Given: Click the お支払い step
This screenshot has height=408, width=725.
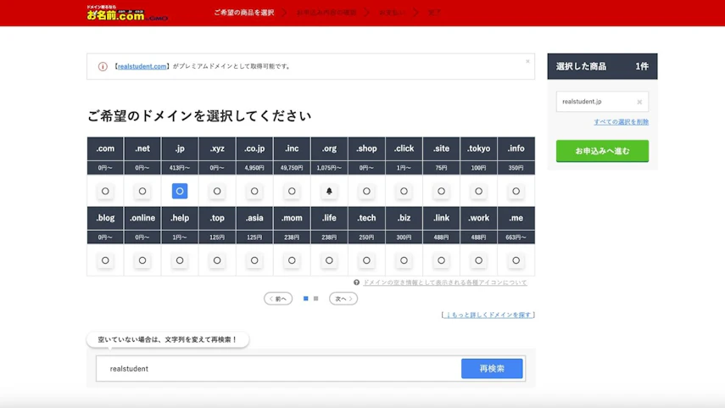Looking at the screenshot, I should click(x=391, y=13).
